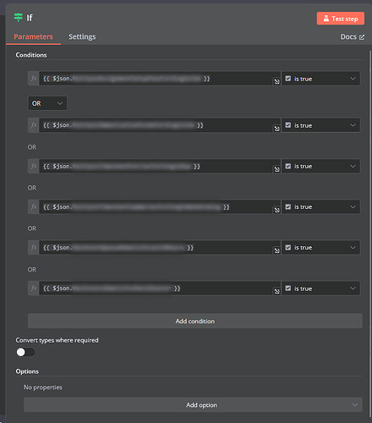Click the boolean checkbox icon in first operator
Screen dimensions: 372x423
click(288, 79)
